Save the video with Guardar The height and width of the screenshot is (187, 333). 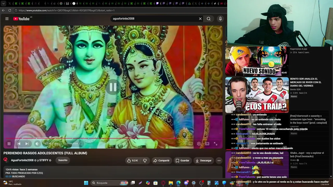click(182, 161)
